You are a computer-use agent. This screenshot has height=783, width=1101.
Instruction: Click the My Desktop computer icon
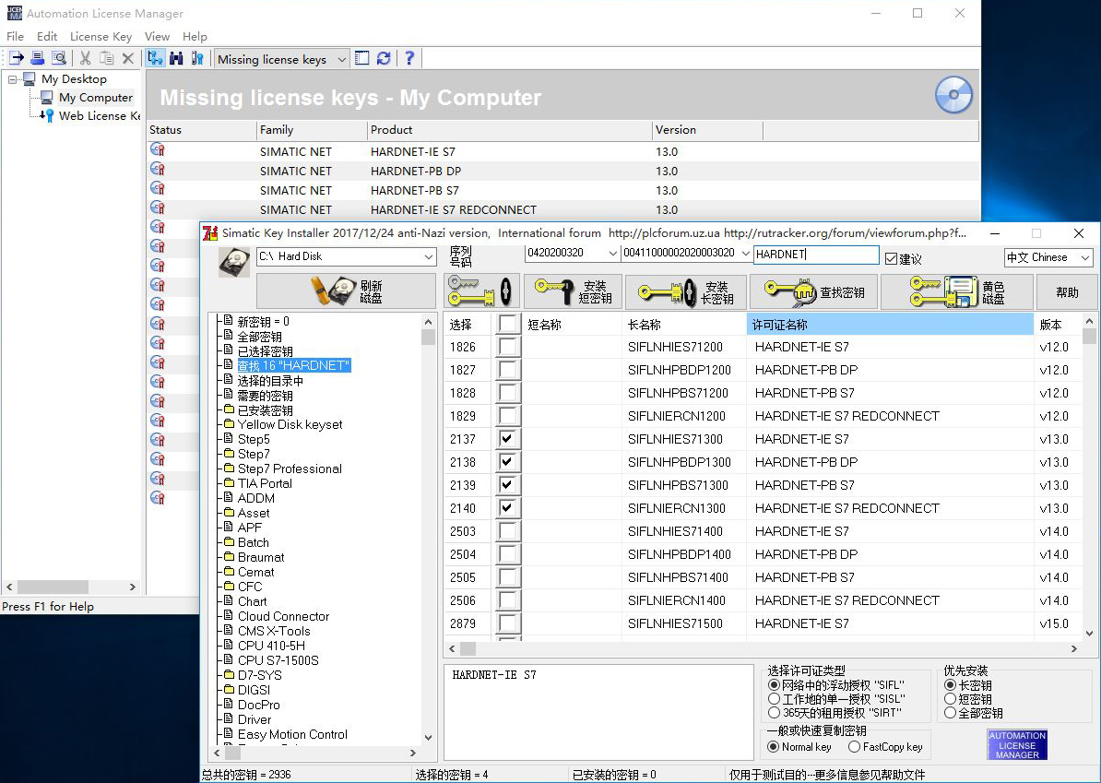30,78
